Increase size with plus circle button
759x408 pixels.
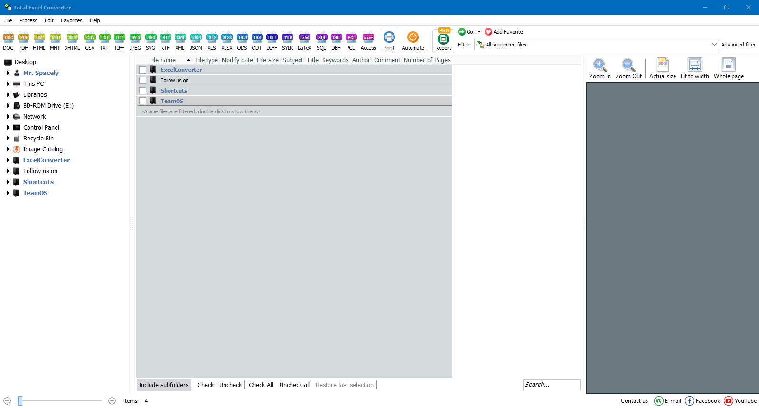point(112,401)
